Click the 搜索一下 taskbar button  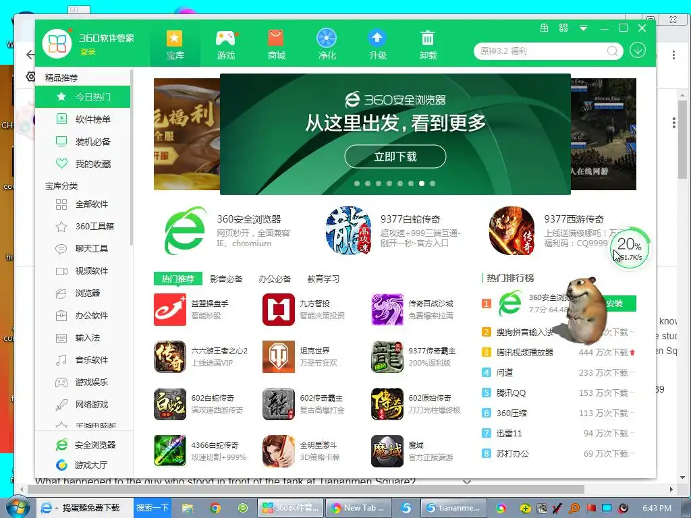[152, 507]
